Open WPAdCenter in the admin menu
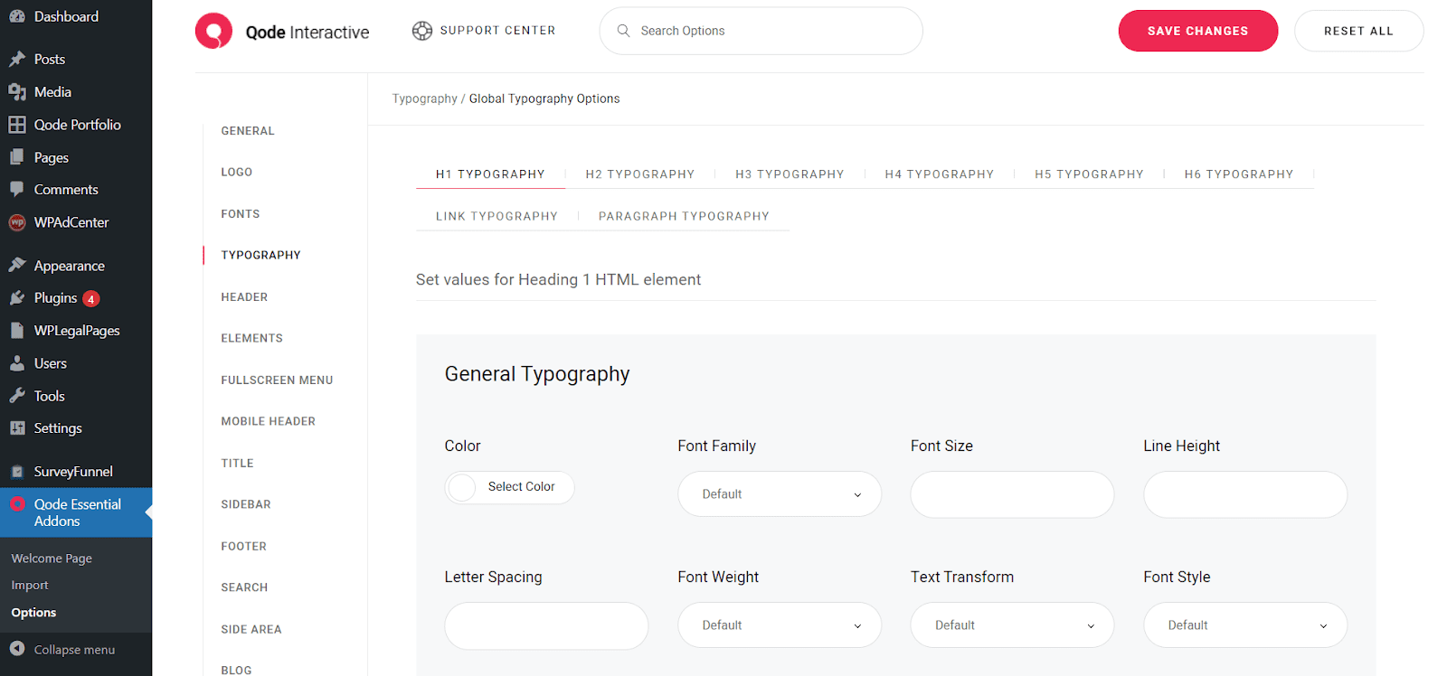The image size is (1447, 676). [71, 222]
